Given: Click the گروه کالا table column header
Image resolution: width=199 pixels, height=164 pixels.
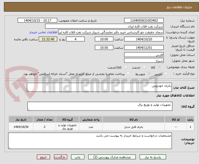Looking at the screenshot, I should [x=67, y=119].
